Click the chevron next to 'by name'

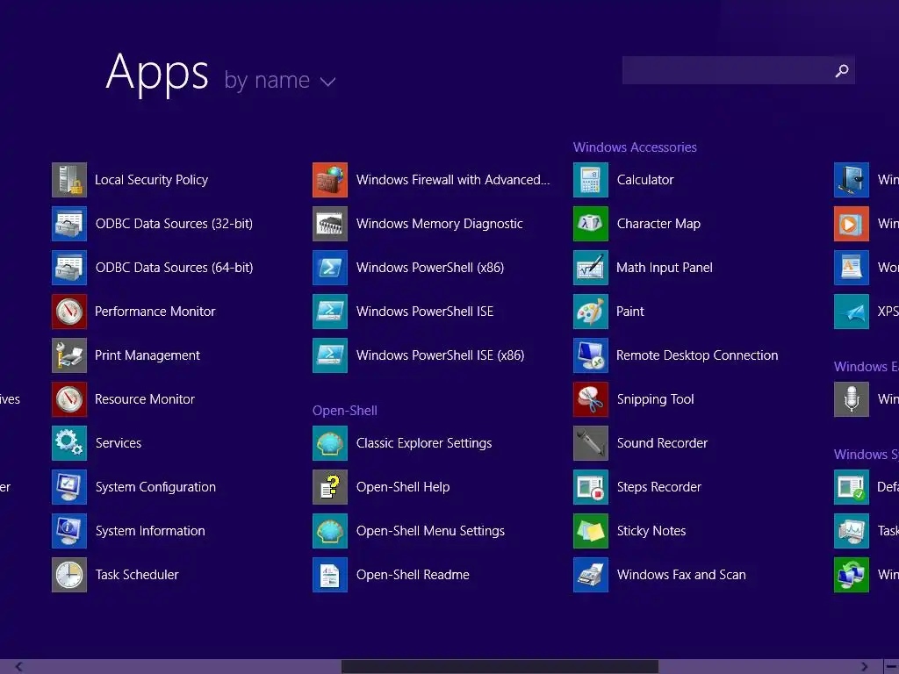(x=328, y=82)
